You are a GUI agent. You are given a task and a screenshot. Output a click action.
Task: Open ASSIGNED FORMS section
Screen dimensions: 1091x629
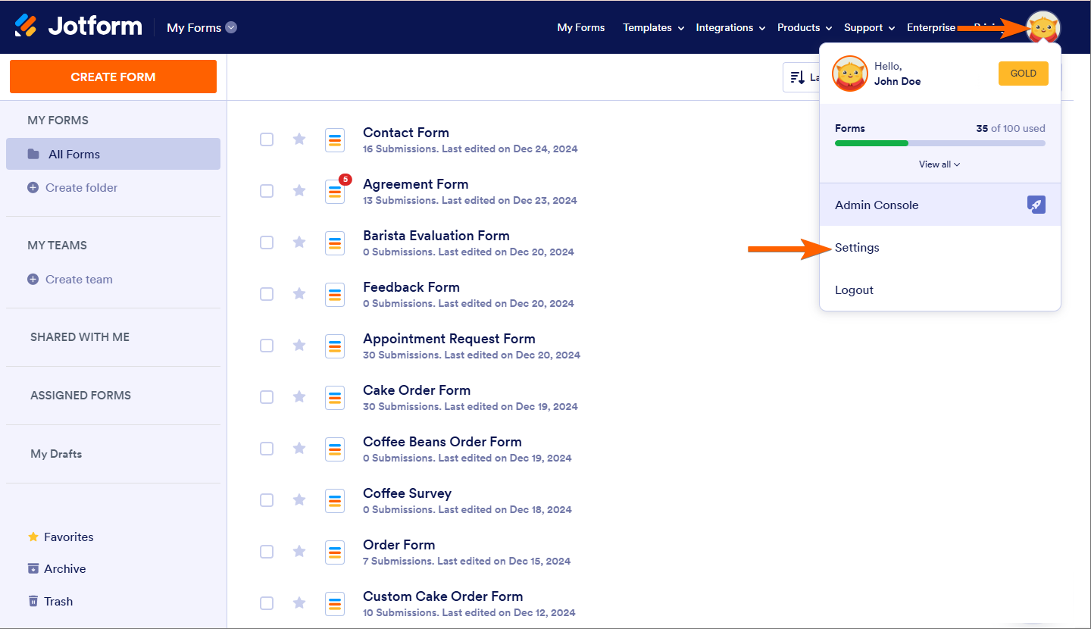(x=80, y=396)
